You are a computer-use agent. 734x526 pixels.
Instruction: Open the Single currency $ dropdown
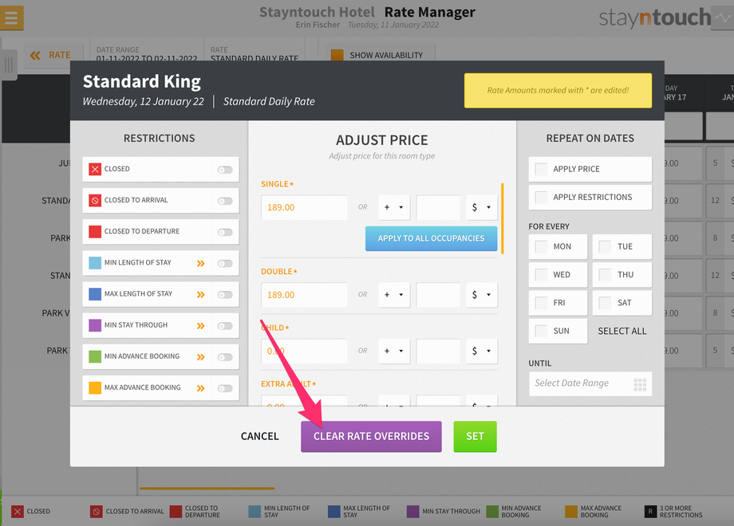click(482, 207)
